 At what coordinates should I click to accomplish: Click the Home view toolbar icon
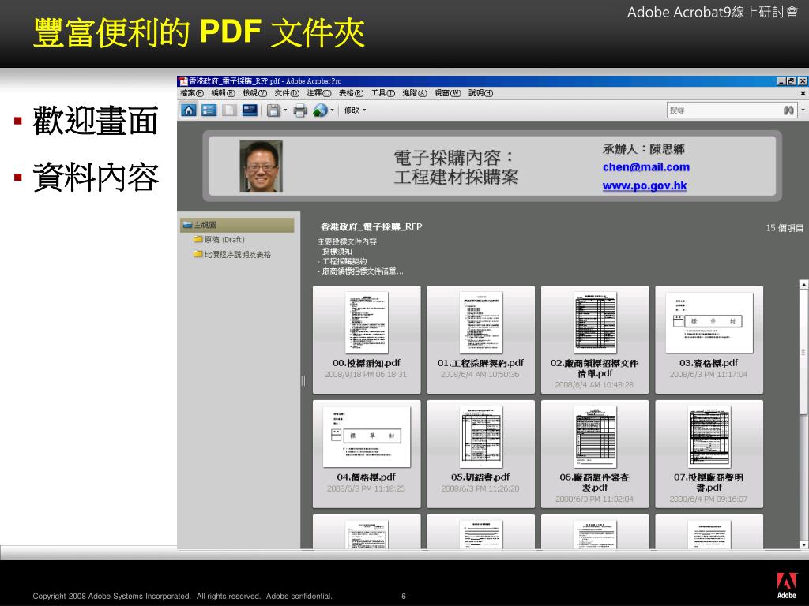(189, 110)
